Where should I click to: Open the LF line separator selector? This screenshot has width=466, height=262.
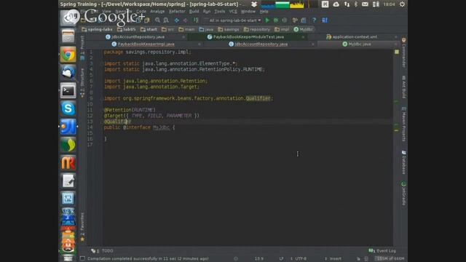pos(281,258)
